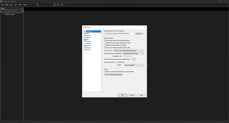
Task: Click the Enter Full Screen toolbar icon
Action: pyautogui.click(x=62, y=5)
